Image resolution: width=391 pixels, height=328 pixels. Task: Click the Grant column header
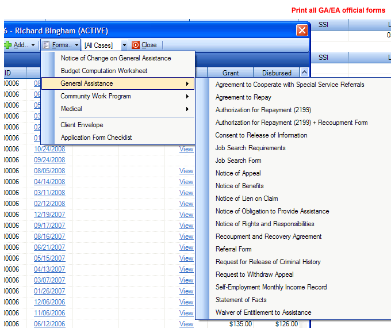click(x=231, y=73)
